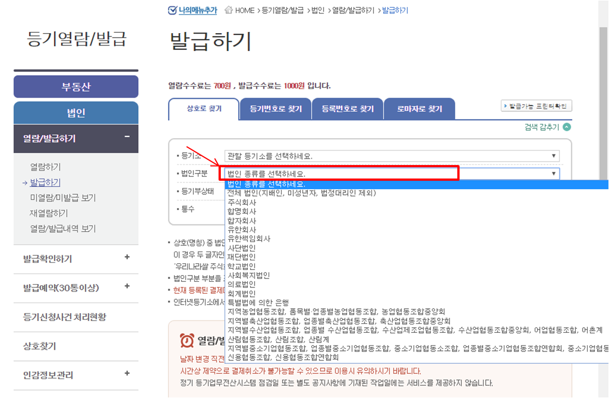The width and height of the screenshot is (609, 398).
Task: Click 등기열람/발급 breadcrumb link
Action: [283, 10]
